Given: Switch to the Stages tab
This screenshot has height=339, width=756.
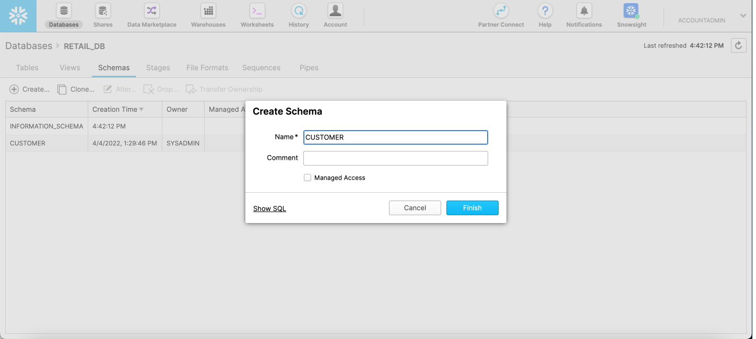Looking at the screenshot, I should pyautogui.click(x=158, y=67).
